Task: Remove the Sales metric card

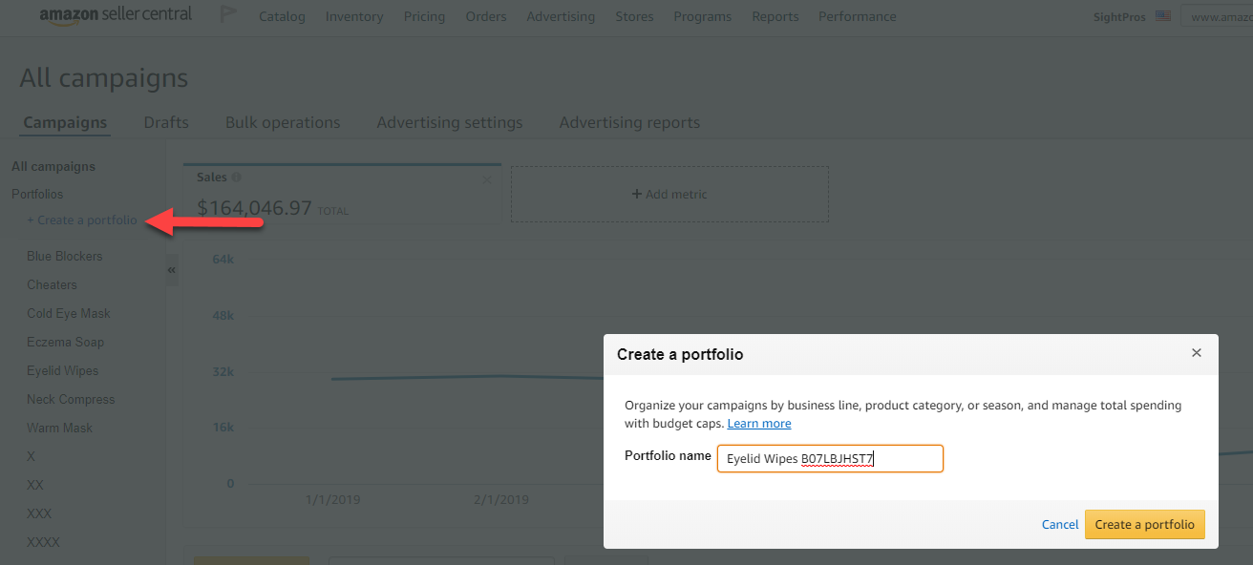Action: (487, 178)
